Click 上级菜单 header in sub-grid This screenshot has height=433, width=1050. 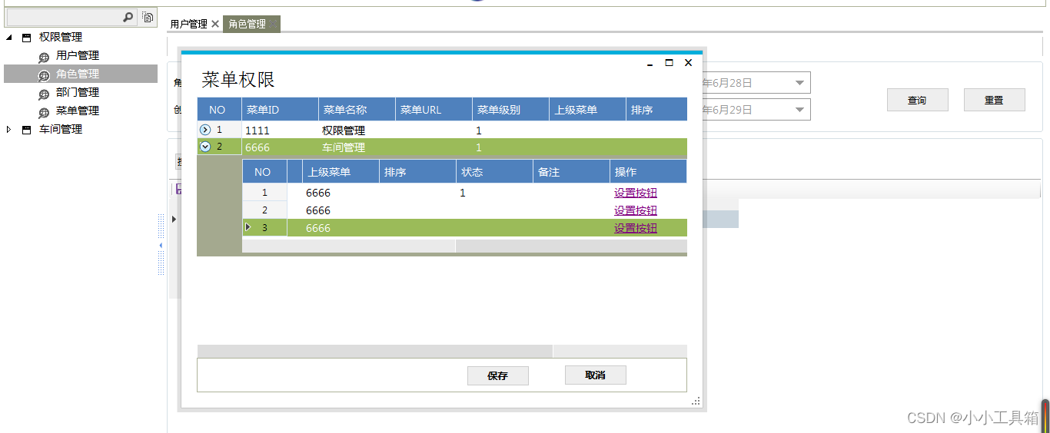[x=341, y=172]
